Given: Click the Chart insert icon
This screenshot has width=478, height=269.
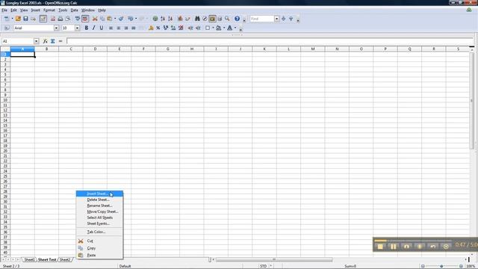Looking at the screenshot, I should [x=180, y=19].
